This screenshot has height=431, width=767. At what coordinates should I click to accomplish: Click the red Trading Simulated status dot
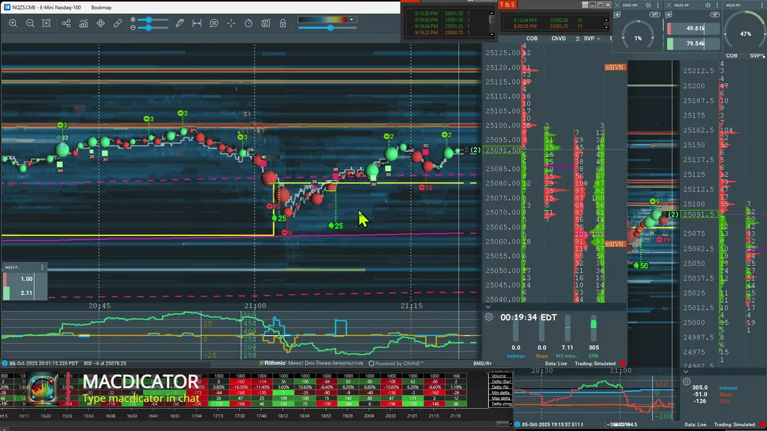pos(623,363)
